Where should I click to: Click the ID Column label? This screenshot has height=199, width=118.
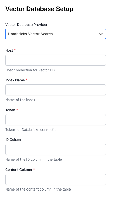click(14, 140)
